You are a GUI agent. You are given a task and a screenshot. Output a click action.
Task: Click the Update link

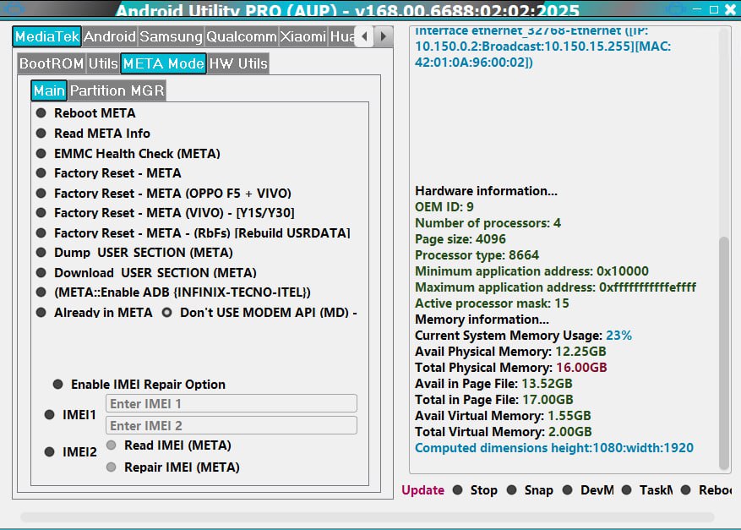click(x=423, y=490)
